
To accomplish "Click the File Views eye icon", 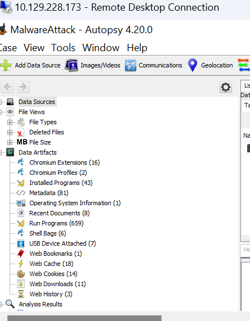I will 10,112.
